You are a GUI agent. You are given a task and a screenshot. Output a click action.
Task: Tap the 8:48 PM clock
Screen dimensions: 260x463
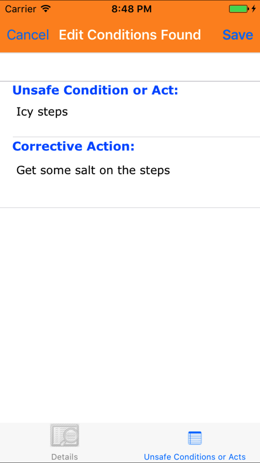tap(131, 9)
